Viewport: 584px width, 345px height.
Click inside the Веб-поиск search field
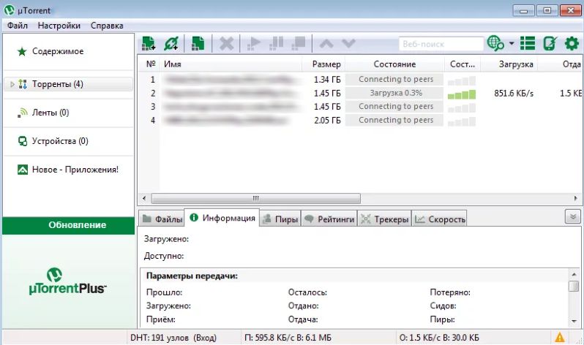coord(441,44)
